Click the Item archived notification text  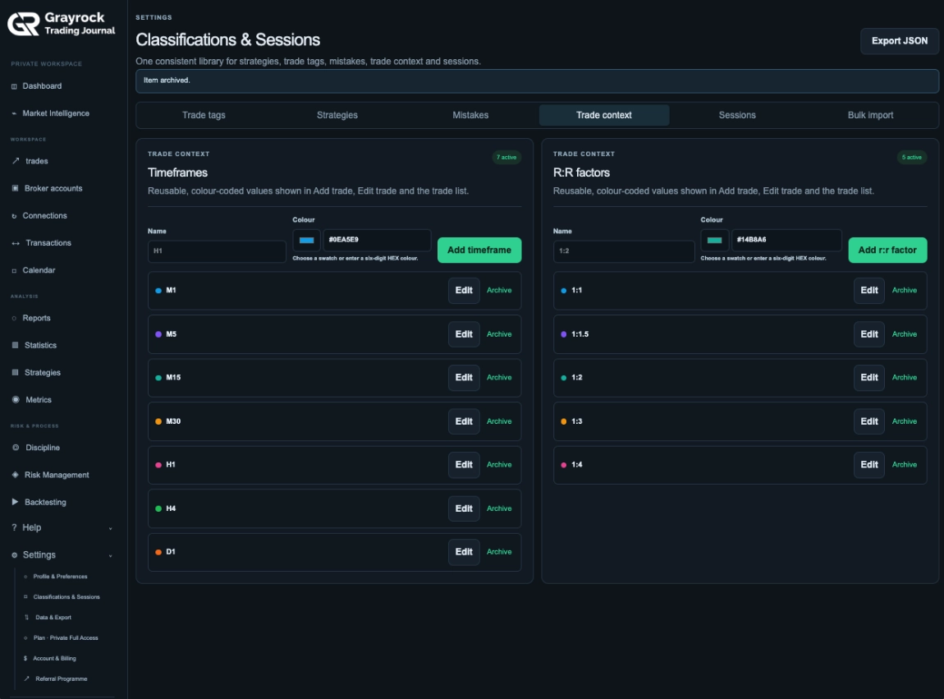167,80
